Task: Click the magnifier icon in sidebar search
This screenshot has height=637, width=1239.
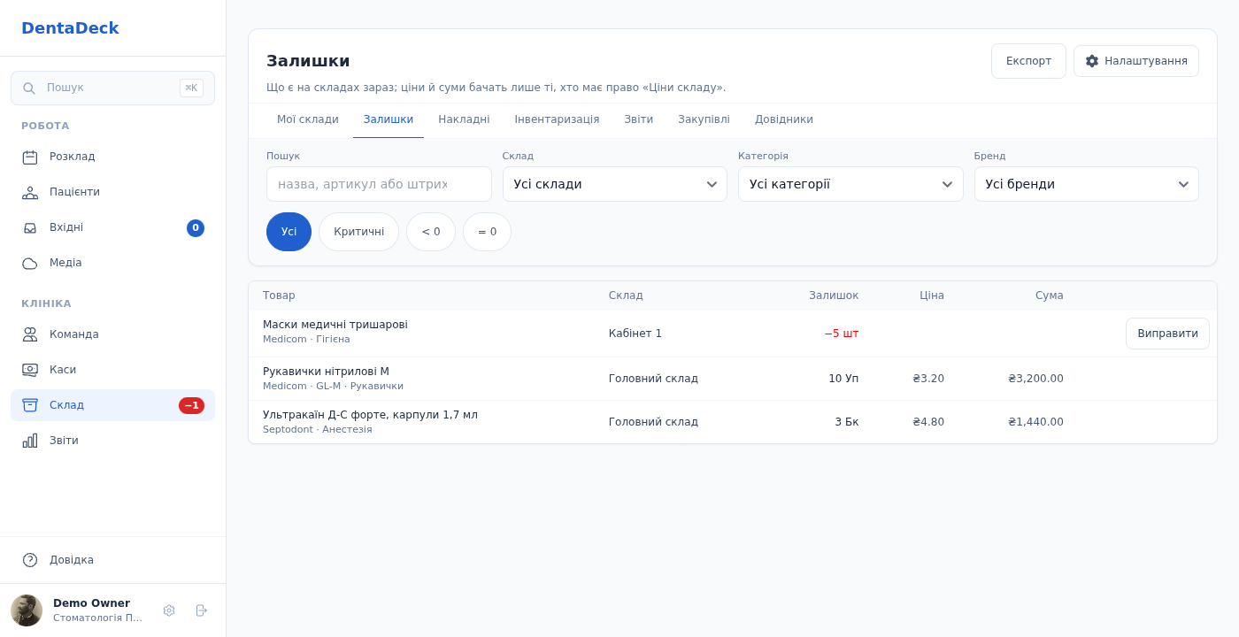Action: click(x=29, y=88)
